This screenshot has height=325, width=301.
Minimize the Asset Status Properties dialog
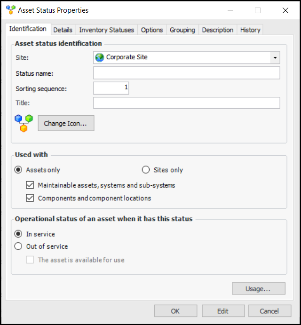pos(230,10)
